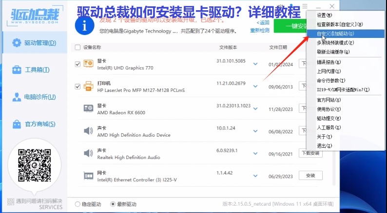Open 设置 in the menu
Screen dimensions: 387x213
[345, 15]
